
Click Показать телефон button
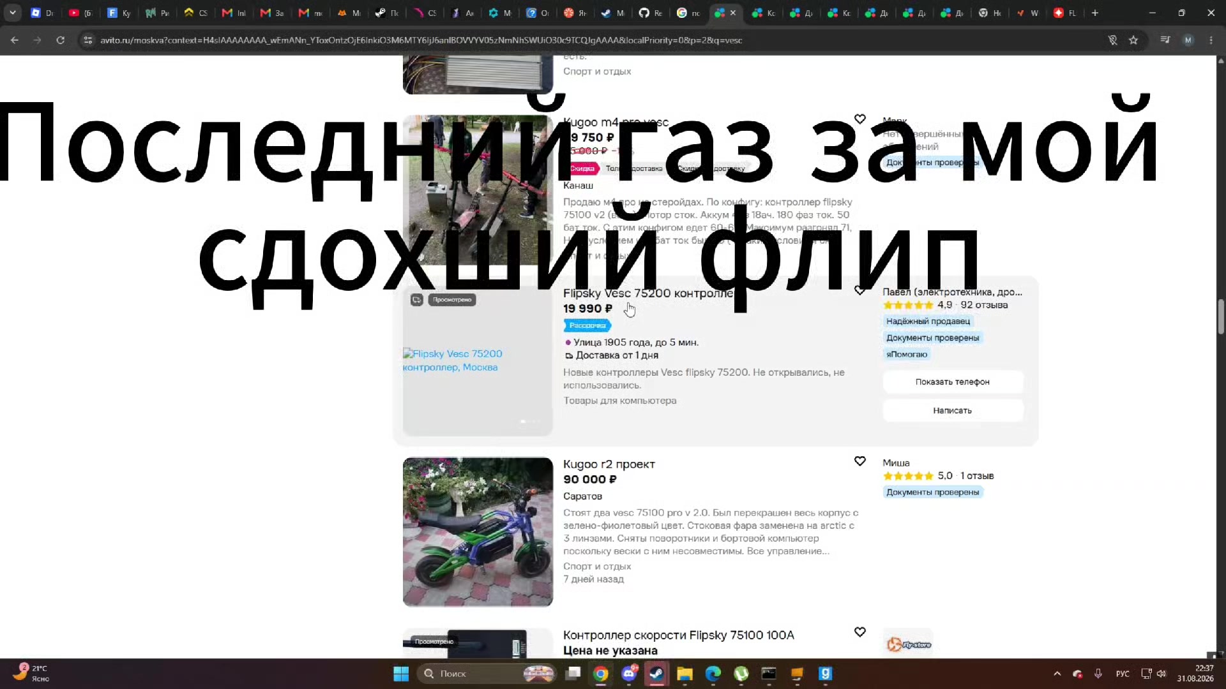pos(952,382)
